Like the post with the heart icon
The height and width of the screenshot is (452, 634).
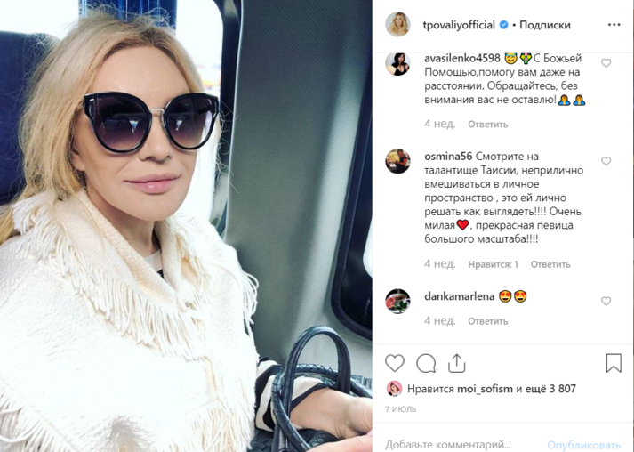tap(395, 363)
